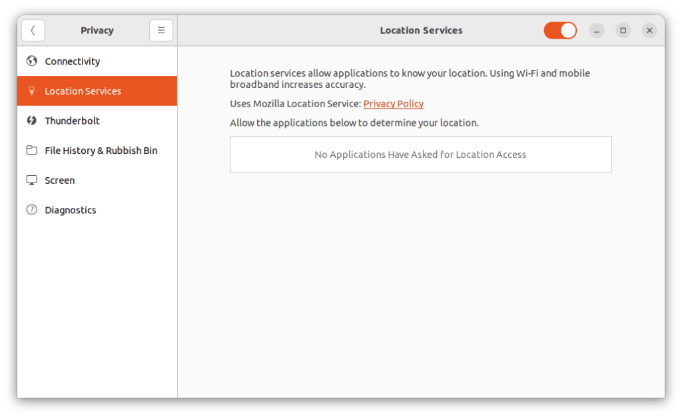This screenshot has height=417, width=682.
Task: Click the 'No Applications Have Asked' message
Action: [x=421, y=155]
